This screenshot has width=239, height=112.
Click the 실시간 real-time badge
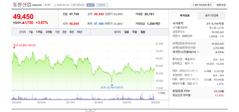(90, 5)
